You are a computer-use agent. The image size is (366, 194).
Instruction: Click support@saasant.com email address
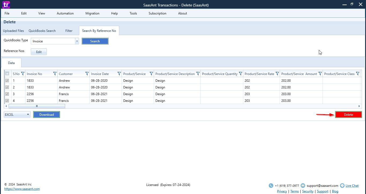(323, 185)
